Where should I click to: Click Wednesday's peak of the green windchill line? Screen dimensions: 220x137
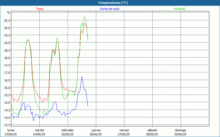tap(84, 16)
